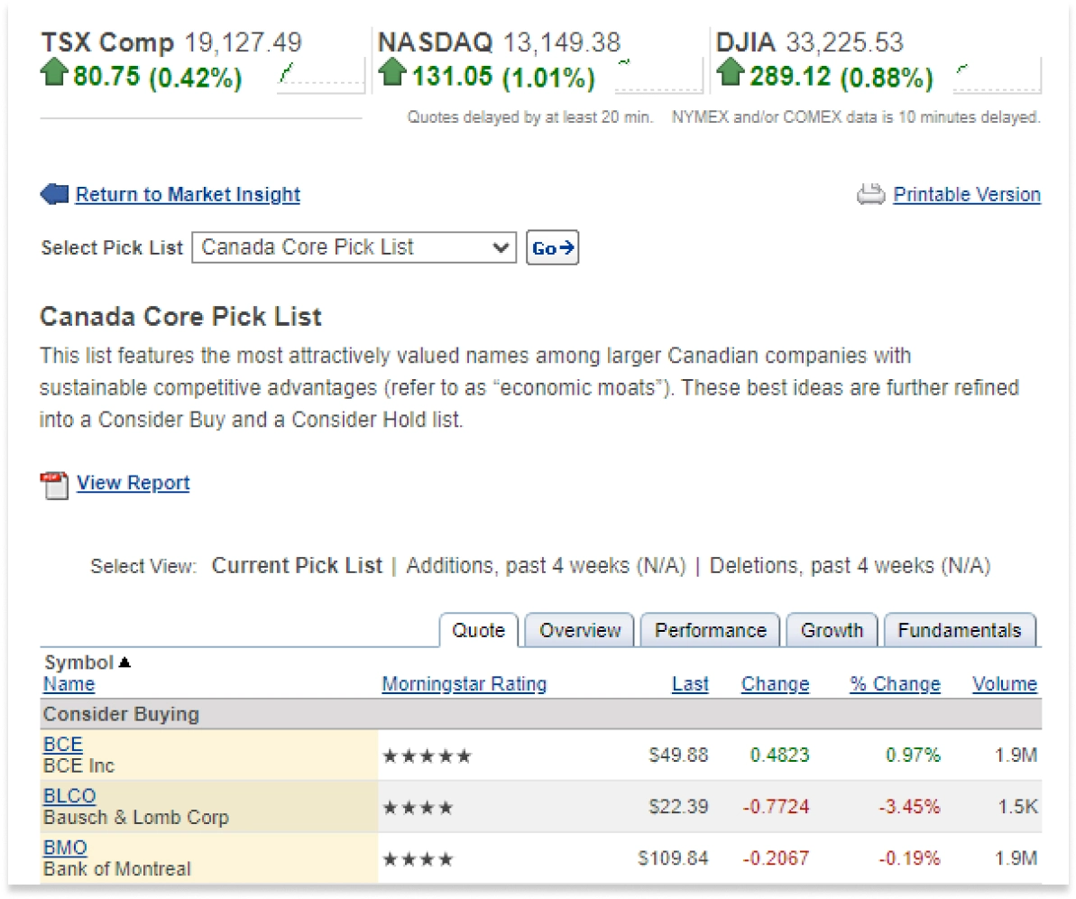Sort by the Change column header
Image resolution: width=1076 pixels, height=899 pixels.
coord(776,684)
